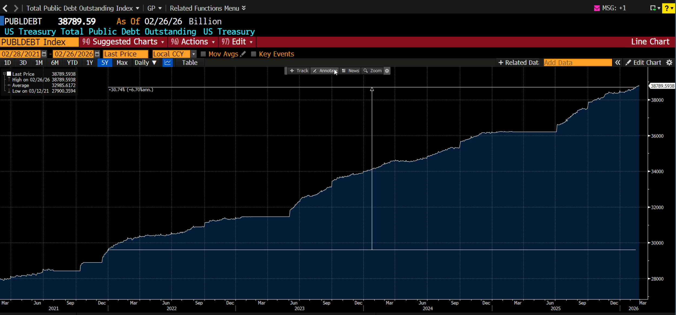The width and height of the screenshot is (676, 315).
Task: Open start date calendar picker icon
Action: click(x=44, y=54)
